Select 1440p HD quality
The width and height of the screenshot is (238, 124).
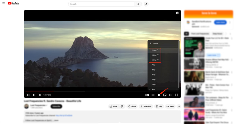click(x=163, y=55)
